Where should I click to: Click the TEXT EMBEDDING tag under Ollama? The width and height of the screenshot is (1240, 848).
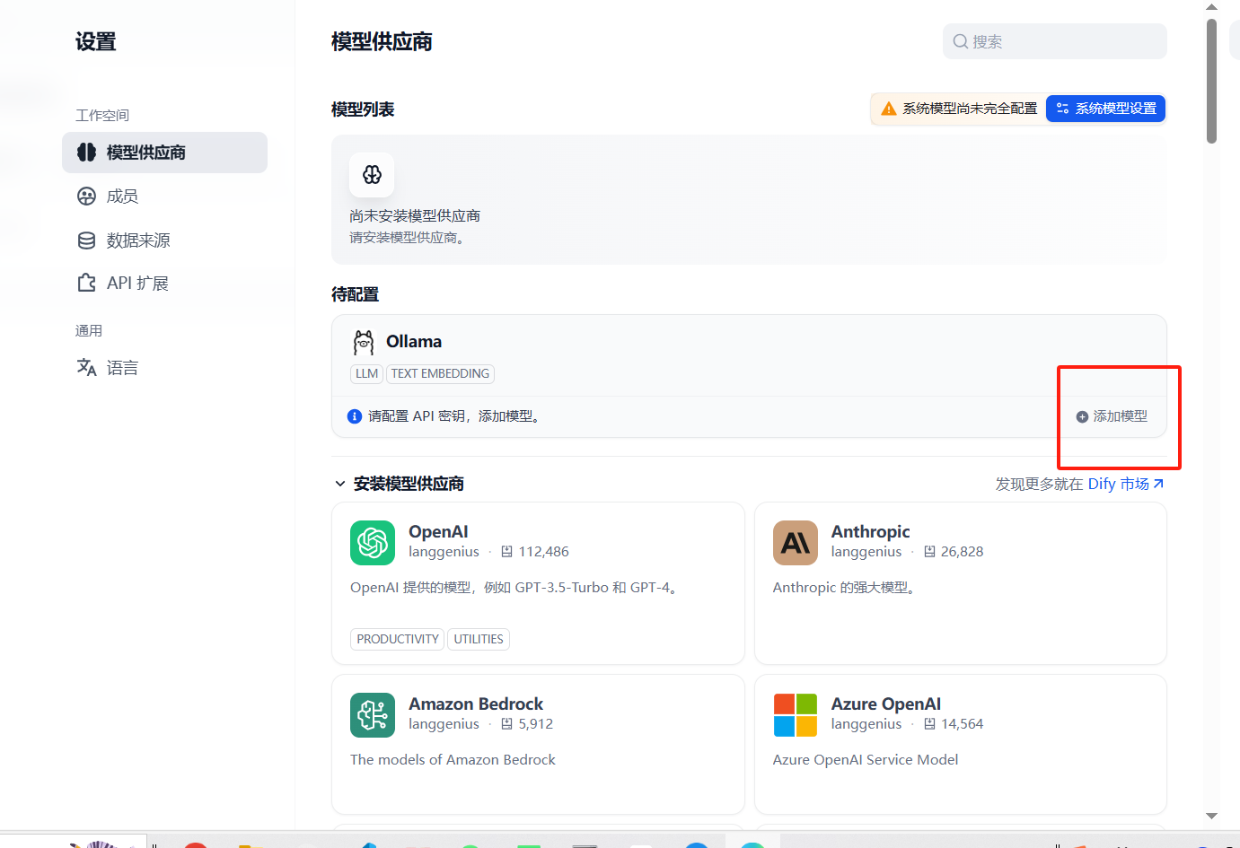[x=440, y=374]
